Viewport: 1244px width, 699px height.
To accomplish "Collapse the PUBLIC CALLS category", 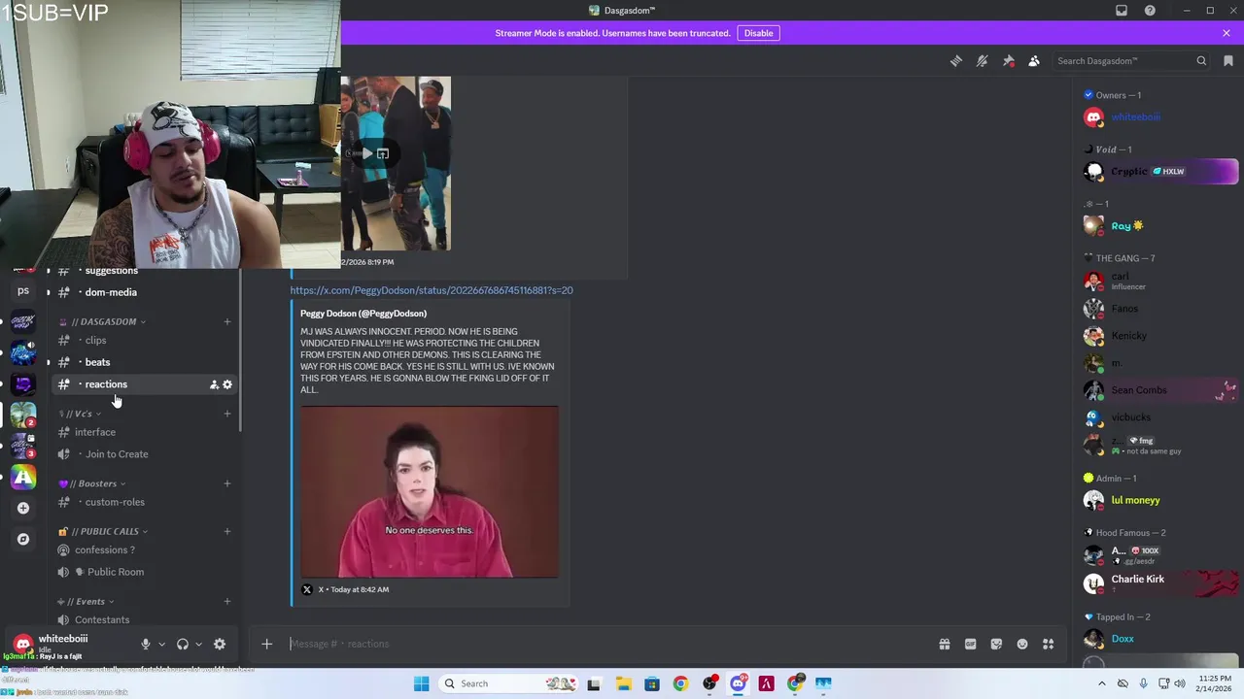I will pos(103,531).
